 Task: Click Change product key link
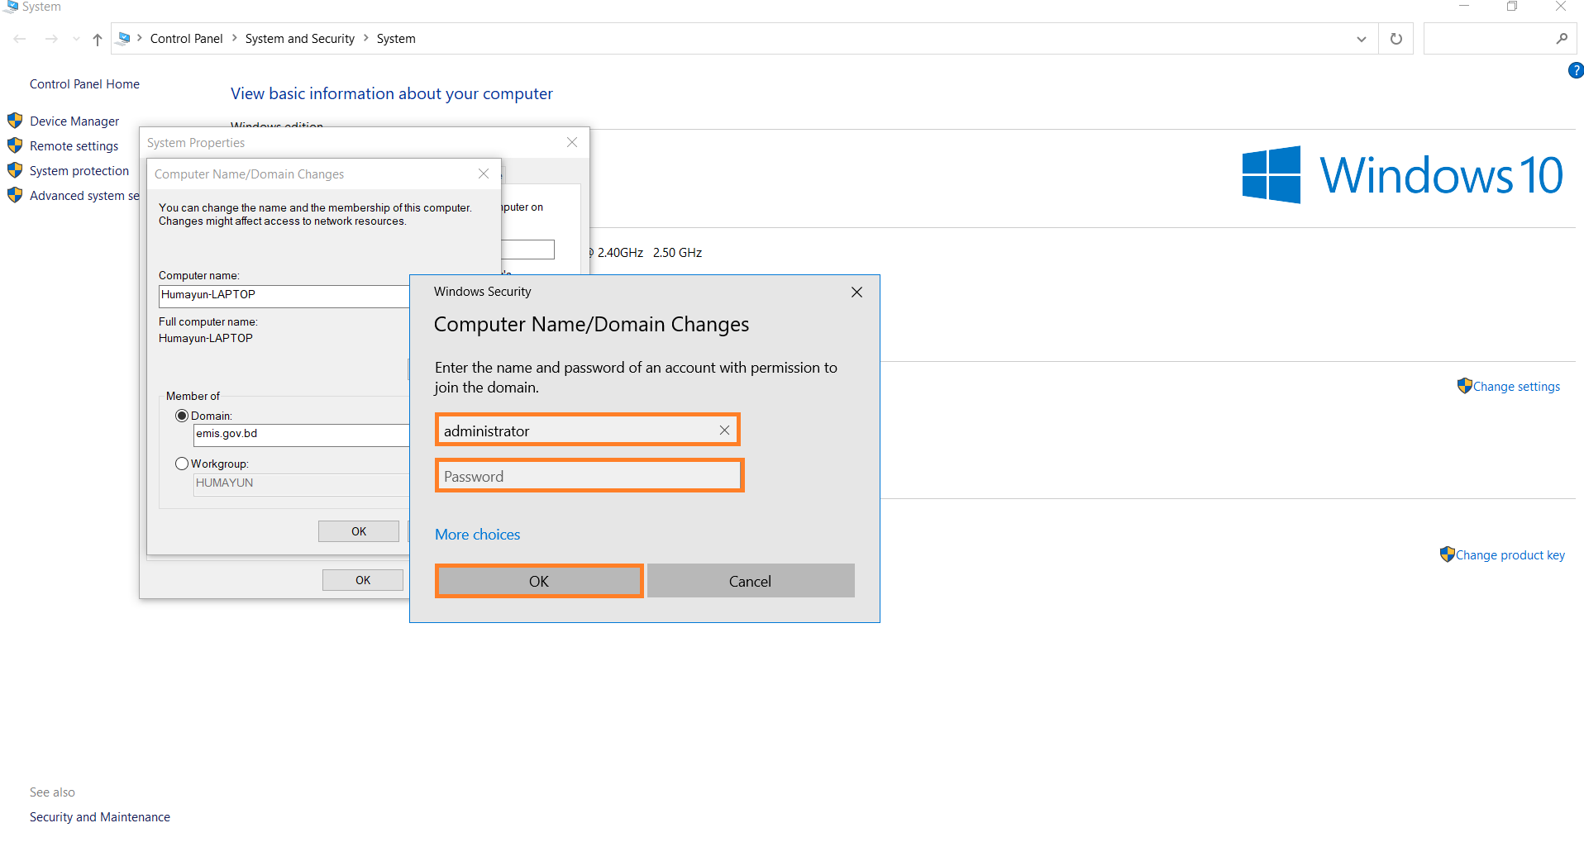coord(1510,555)
